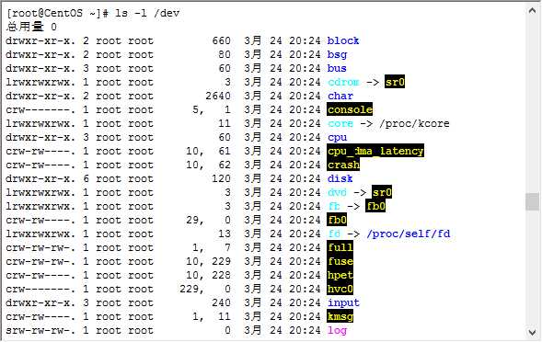Click the 'fd' symlink name

[x=334, y=234]
